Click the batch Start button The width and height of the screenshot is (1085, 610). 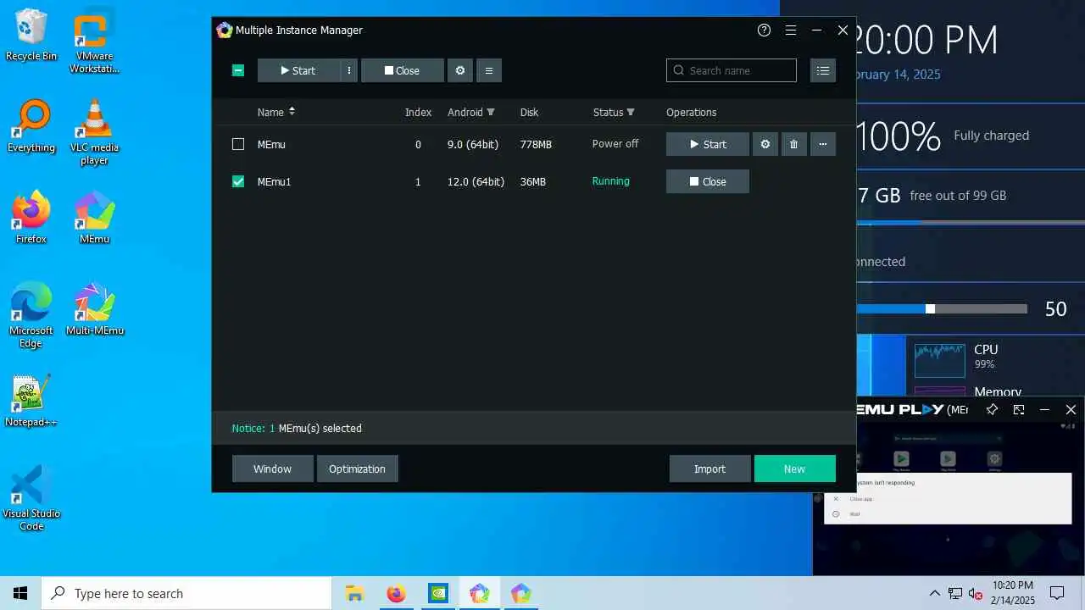pos(299,70)
